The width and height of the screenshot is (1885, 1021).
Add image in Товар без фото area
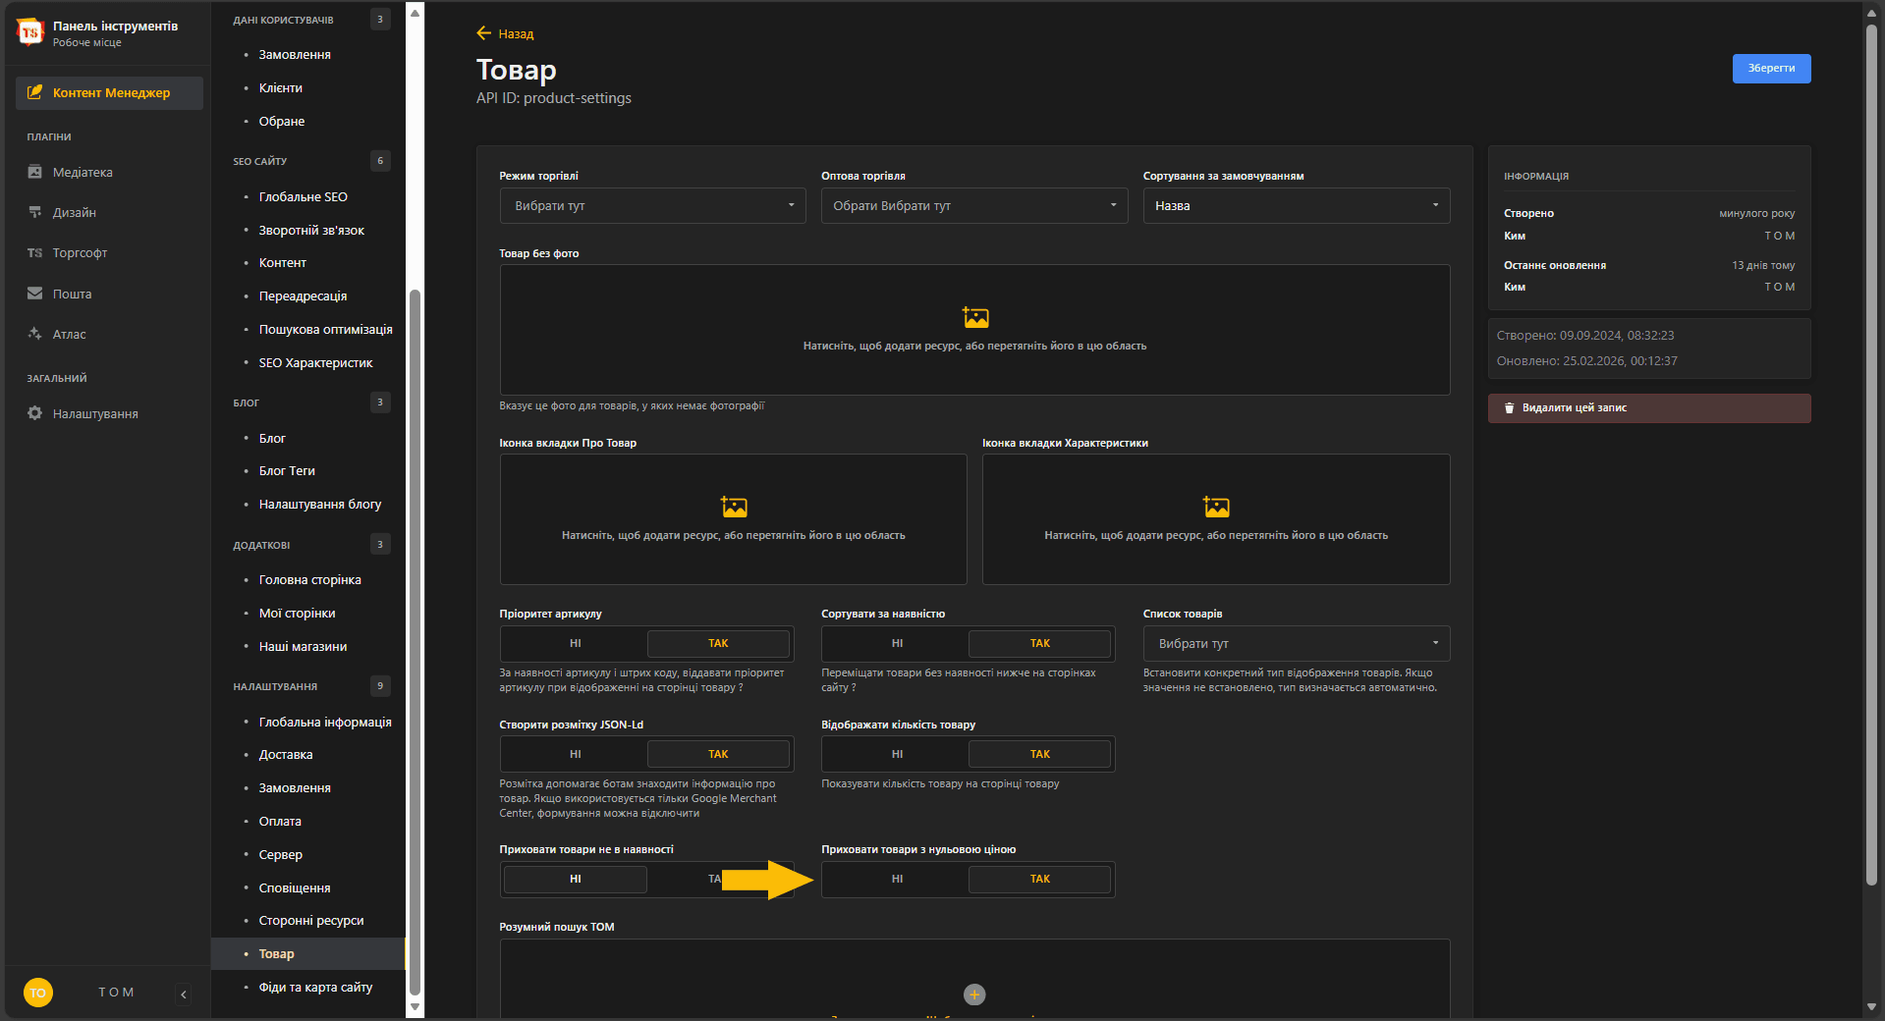(x=973, y=330)
